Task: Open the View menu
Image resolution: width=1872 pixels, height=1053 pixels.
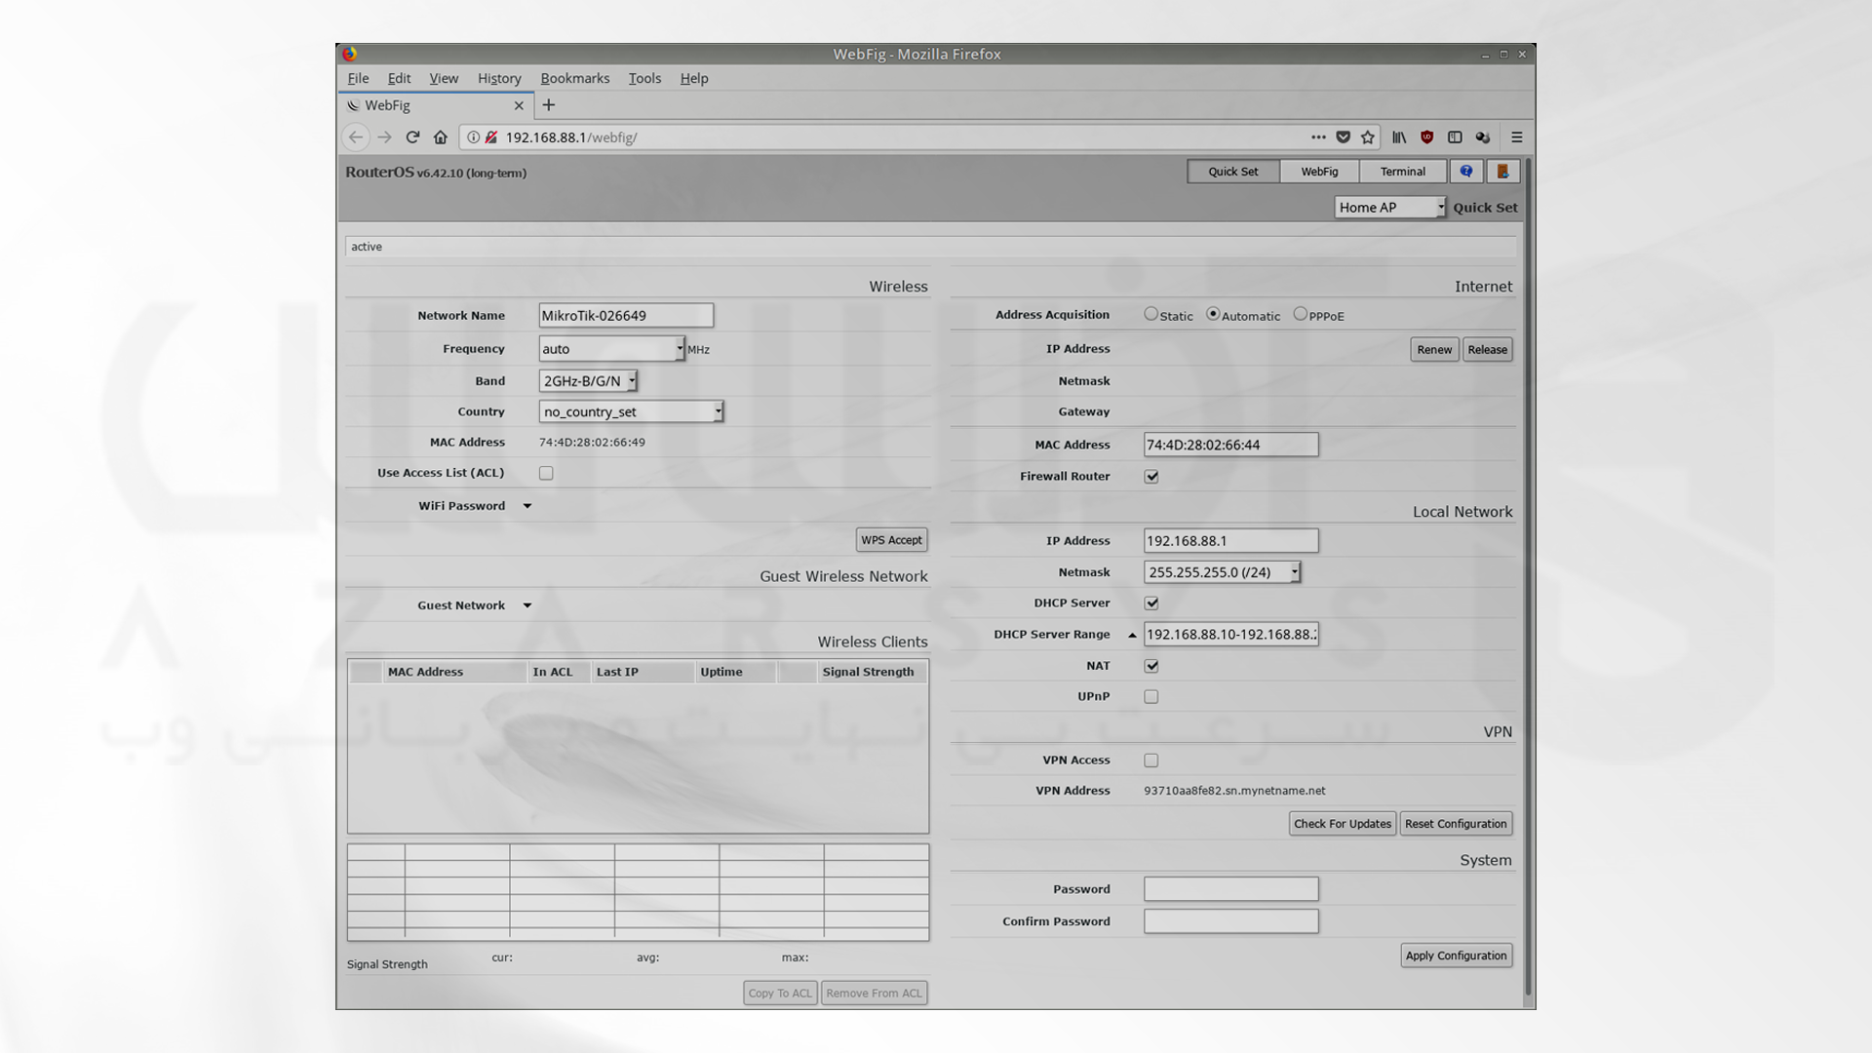Action: (444, 78)
